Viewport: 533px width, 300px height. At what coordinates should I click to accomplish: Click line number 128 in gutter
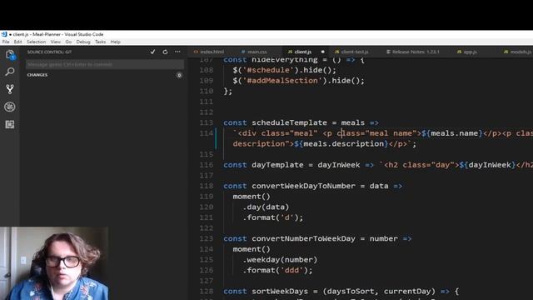pyautogui.click(x=207, y=292)
